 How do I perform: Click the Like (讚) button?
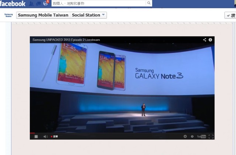point(230,15)
